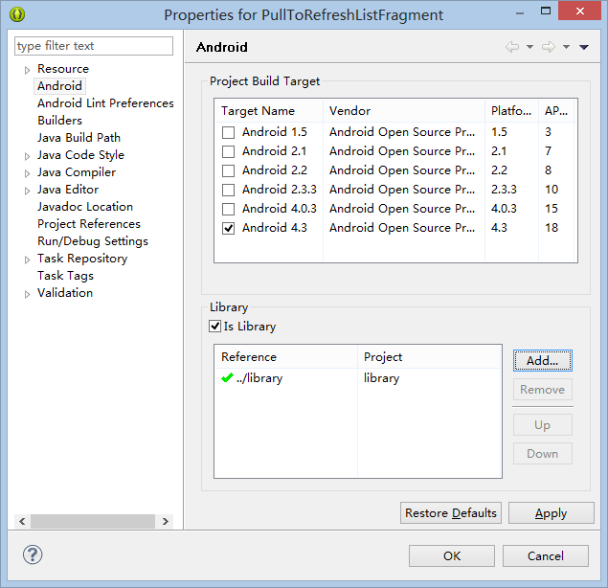This screenshot has height=588, width=608.
Task: Check the Android 2.1 target checkbox
Action: point(229,151)
